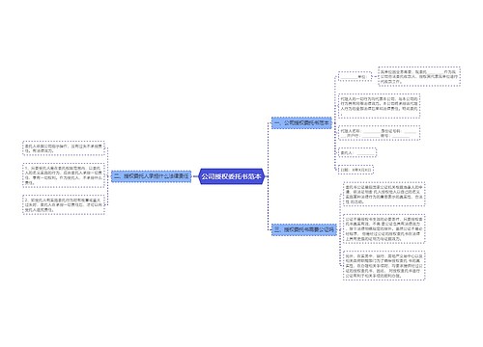The width and height of the screenshot is (483, 347).
Task: Click the note right of the 单位 node
Action: tap(419, 76)
